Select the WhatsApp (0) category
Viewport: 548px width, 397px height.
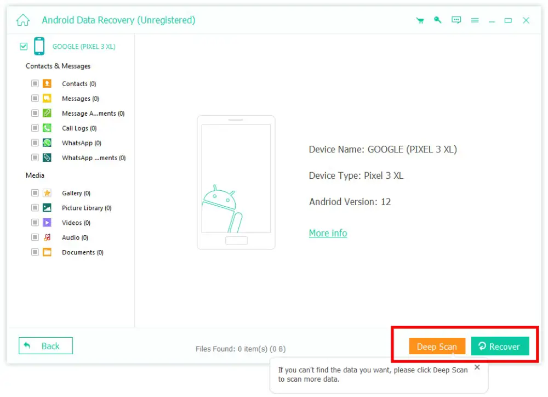(82, 143)
